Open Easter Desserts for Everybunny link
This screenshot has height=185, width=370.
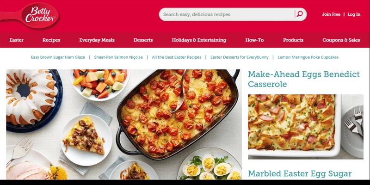click(239, 57)
